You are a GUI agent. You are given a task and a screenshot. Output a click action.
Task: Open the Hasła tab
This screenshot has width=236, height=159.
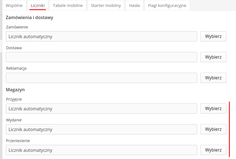[x=134, y=5]
